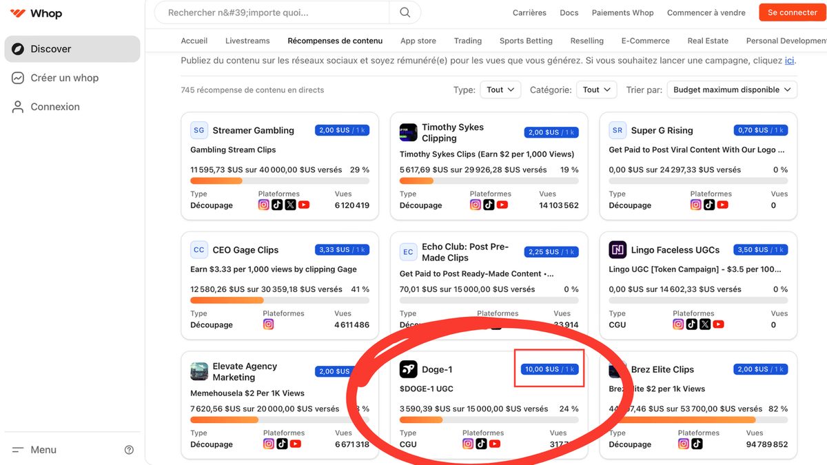This screenshot has width=827, height=465.
Task: Click Instagram icon in CEO Gage Clips card
Action: 269,324
